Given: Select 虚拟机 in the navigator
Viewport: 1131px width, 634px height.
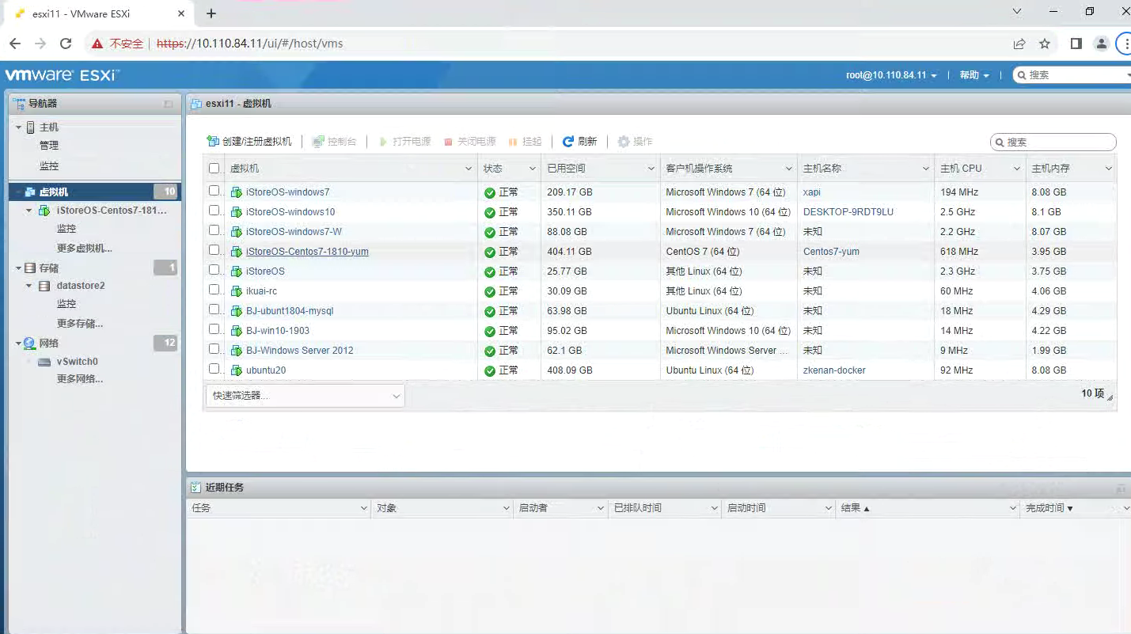Looking at the screenshot, I should coord(95,192).
